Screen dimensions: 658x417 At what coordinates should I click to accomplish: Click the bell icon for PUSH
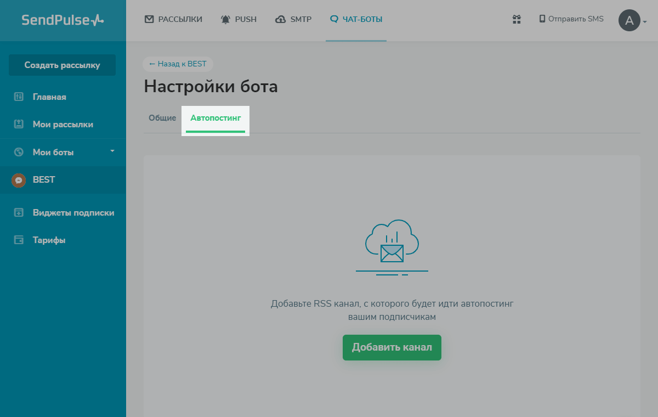pos(225,19)
